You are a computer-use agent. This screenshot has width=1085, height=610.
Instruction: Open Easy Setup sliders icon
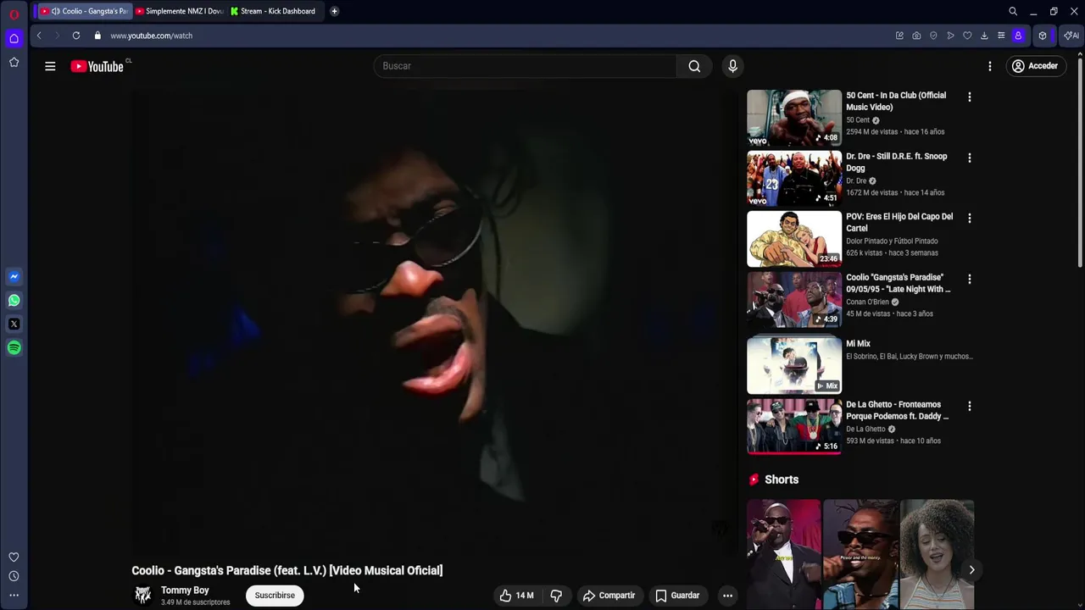(1001, 36)
